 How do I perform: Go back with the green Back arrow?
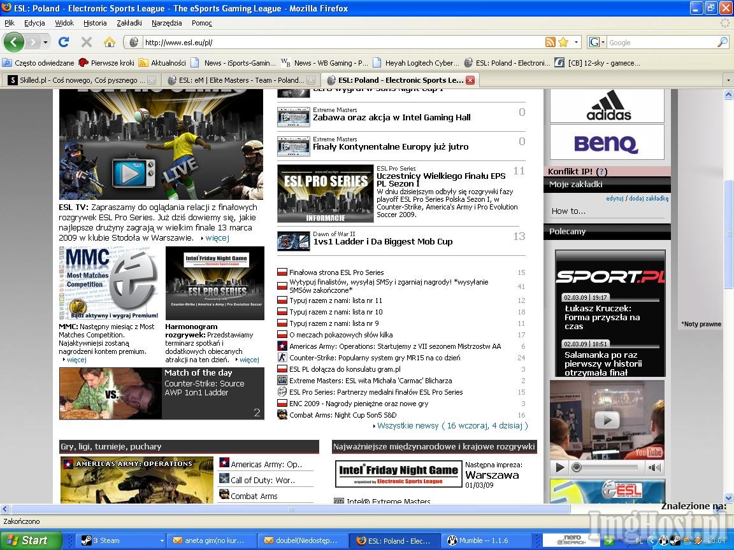[13, 43]
